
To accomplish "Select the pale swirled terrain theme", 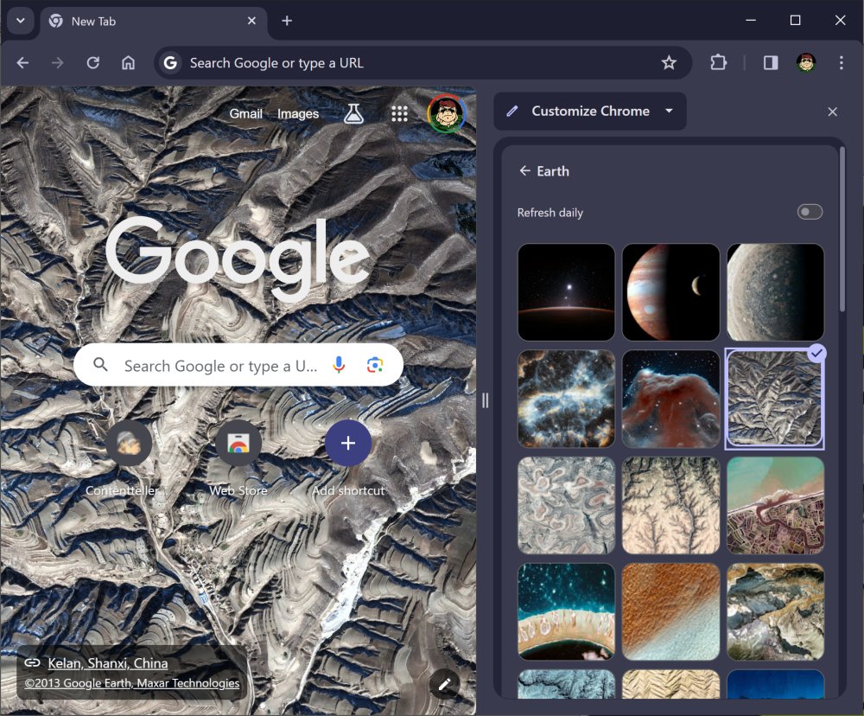I will click(567, 505).
